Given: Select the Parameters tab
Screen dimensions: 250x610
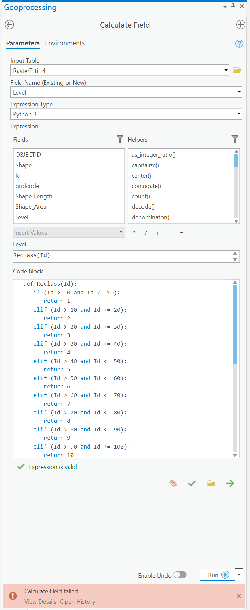Looking at the screenshot, I should pyautogui.click(x=23, y=43).
